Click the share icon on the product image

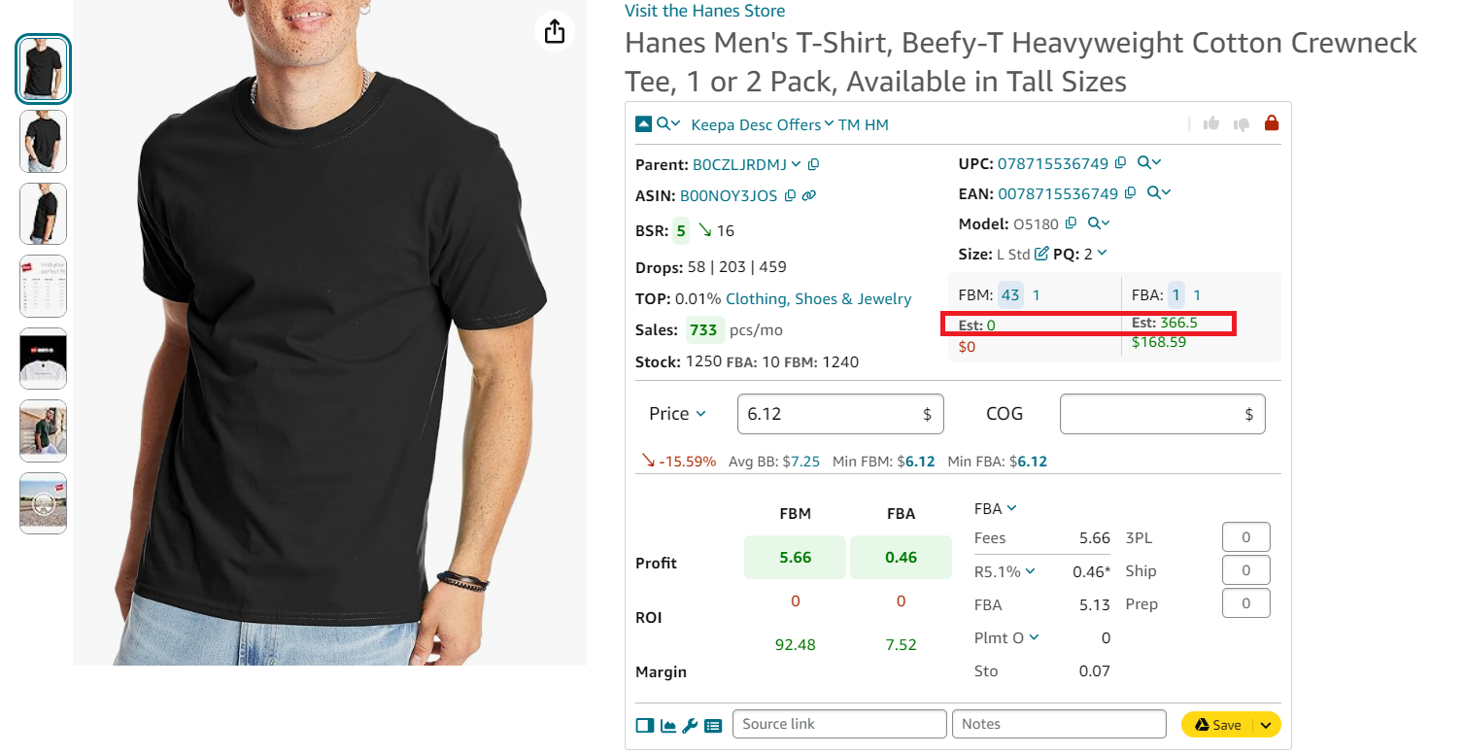555,31
